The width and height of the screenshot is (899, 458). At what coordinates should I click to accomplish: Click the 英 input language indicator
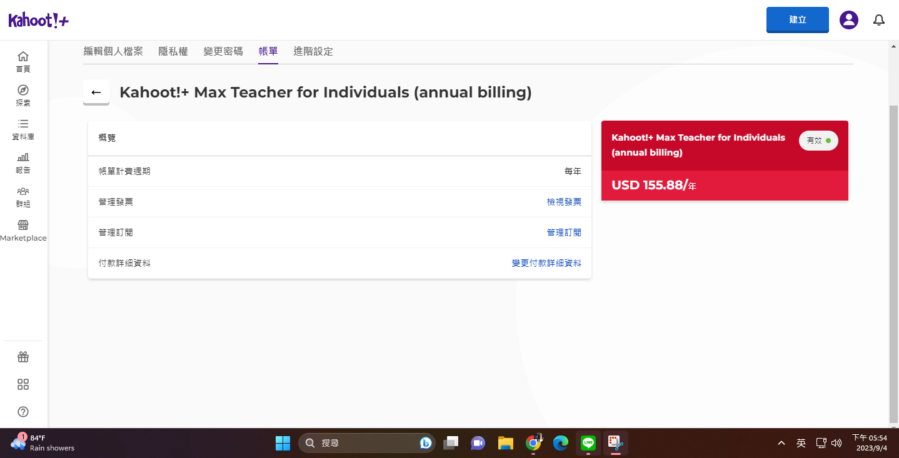point(801,443)
